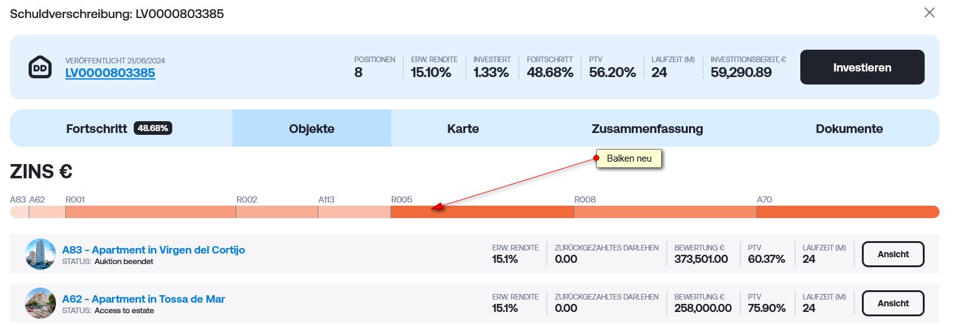
Task: Click the Investieren button
Action: pyautogui.click(x=862, y=67)
